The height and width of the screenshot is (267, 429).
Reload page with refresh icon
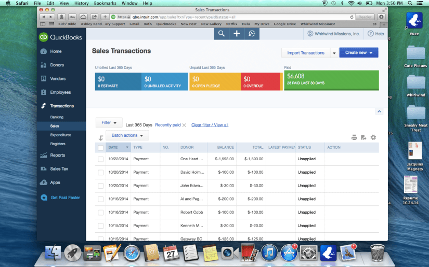(x=352, y=17)
